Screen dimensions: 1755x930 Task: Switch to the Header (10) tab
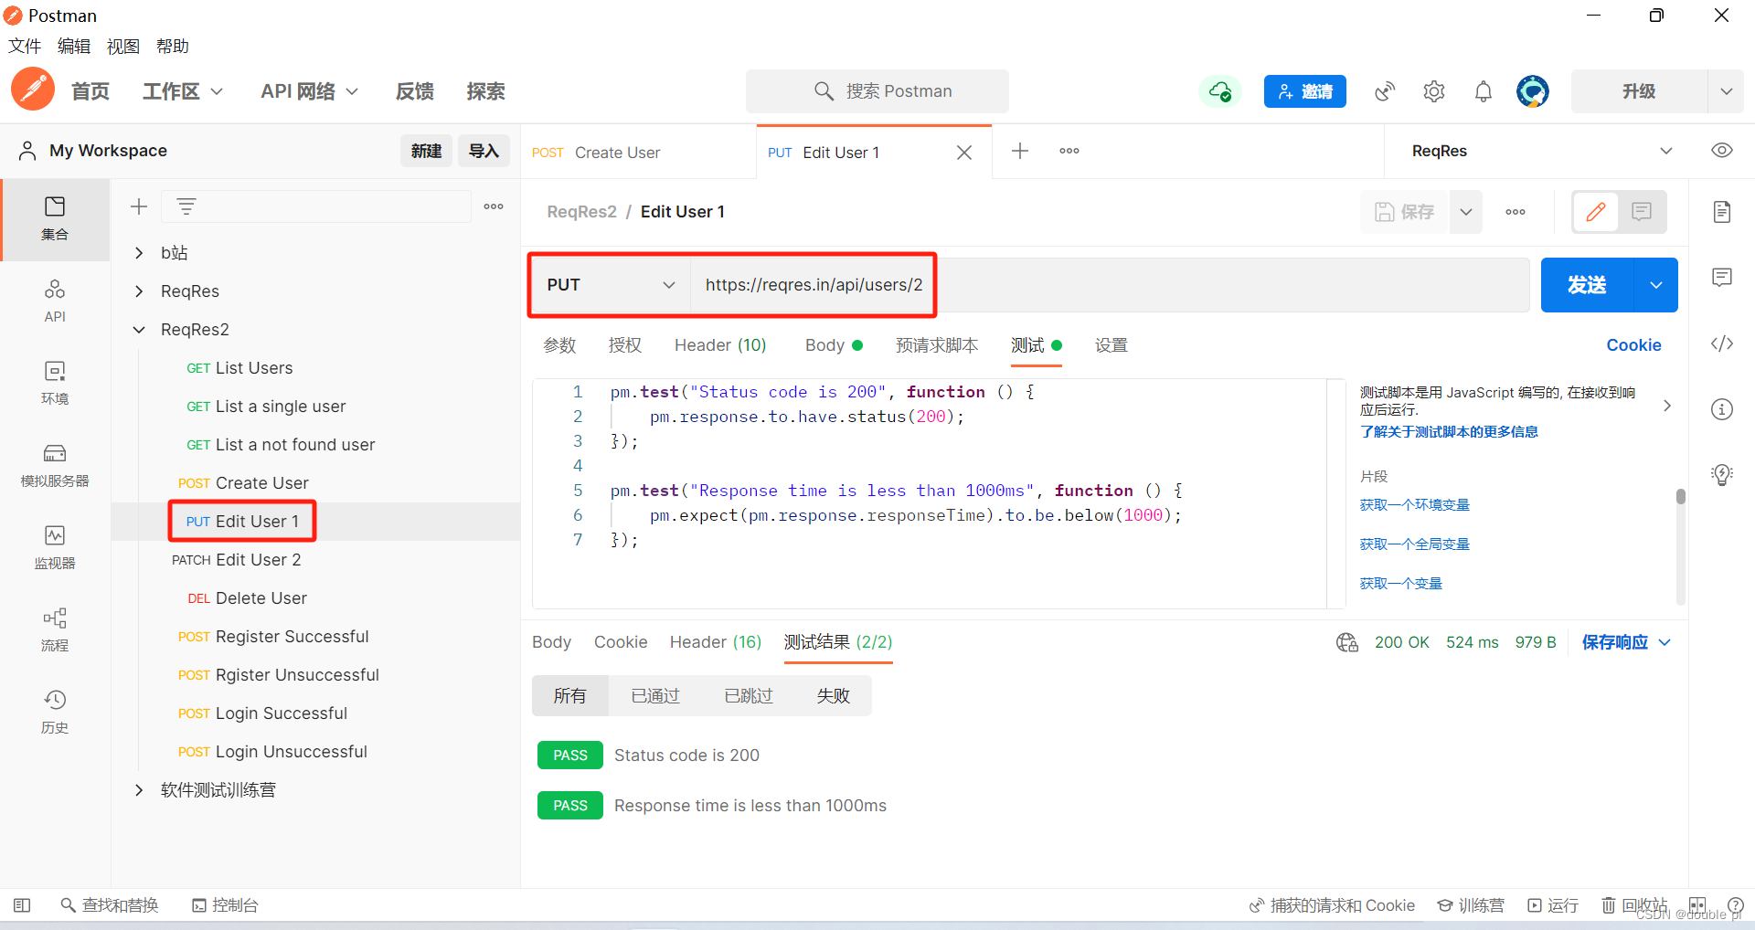720,345
